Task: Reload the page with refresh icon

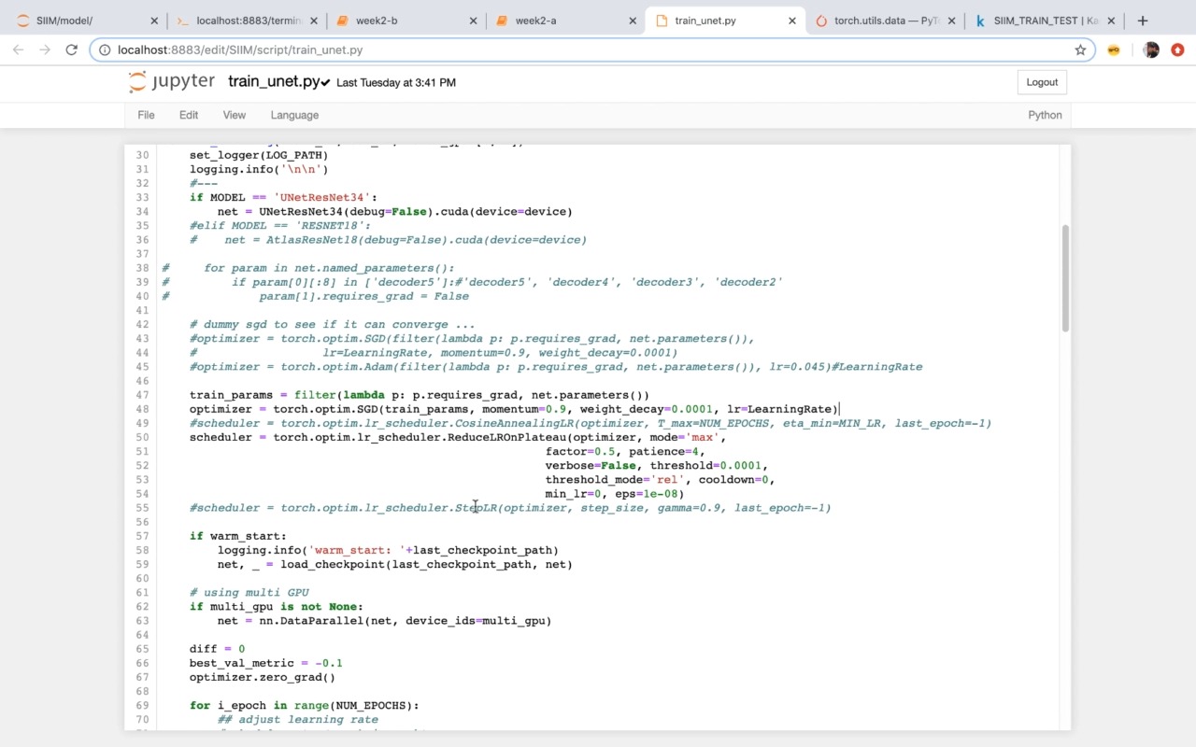Action: coord(71,49)
